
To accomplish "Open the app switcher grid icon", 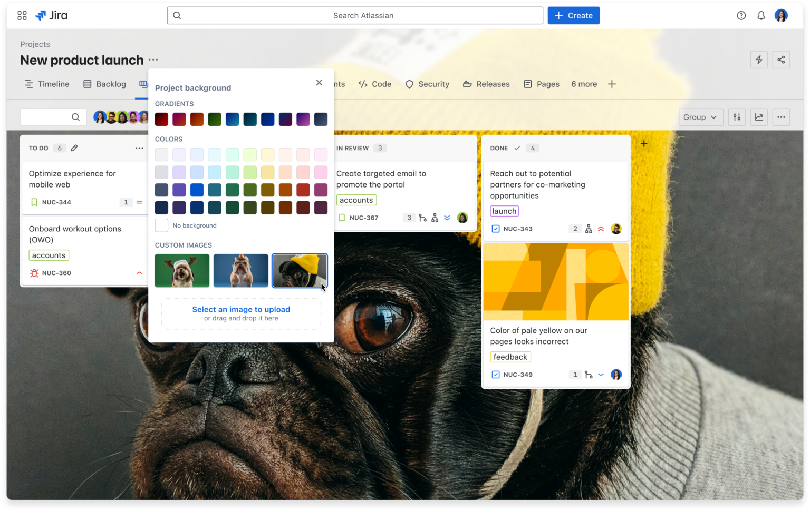I will point(22,16).
